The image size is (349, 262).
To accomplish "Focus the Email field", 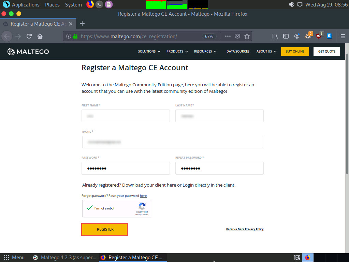I will (173, 142).
